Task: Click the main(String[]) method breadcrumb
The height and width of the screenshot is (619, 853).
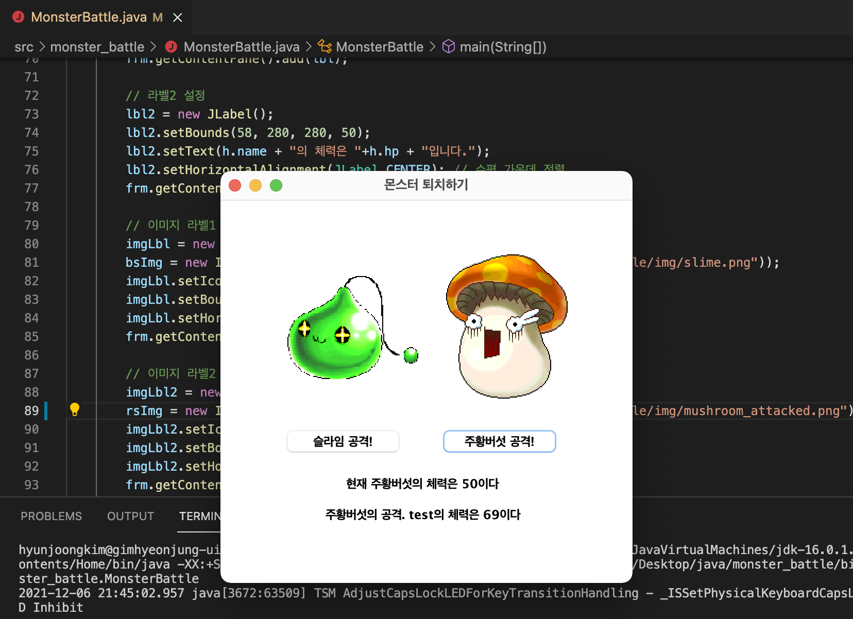Action: point(503,47)
